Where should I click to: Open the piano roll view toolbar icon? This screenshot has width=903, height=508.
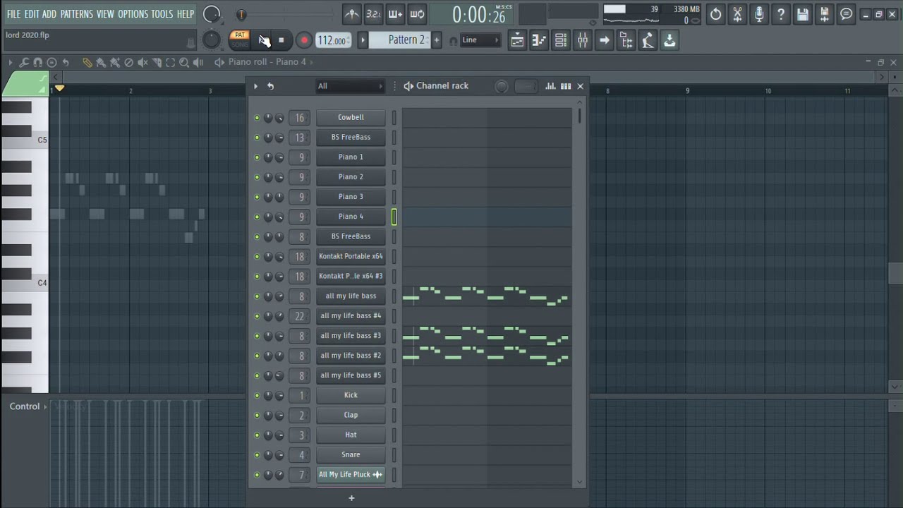click(x=539, y=41)
